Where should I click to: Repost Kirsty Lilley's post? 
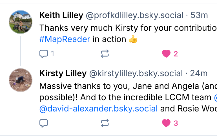pyautogui.click(x=105, y=123)
